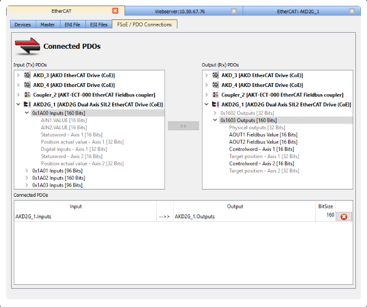The height and width of the screenshot is (307, 367).
Task: Collapse AKD2G_1 in Output PDOs tree
Action: 207,104
